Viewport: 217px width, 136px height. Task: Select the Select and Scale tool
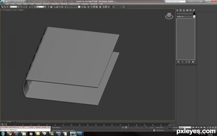coord(35,7)
